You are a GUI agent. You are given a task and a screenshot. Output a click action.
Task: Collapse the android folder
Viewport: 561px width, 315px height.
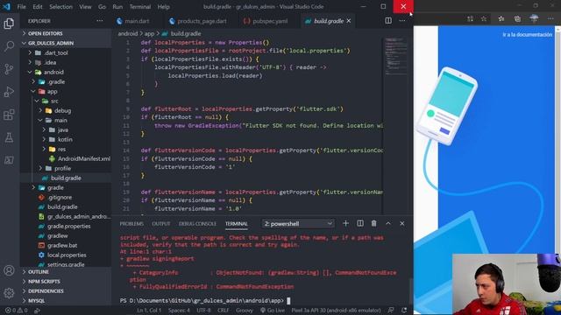pos(66,72)
